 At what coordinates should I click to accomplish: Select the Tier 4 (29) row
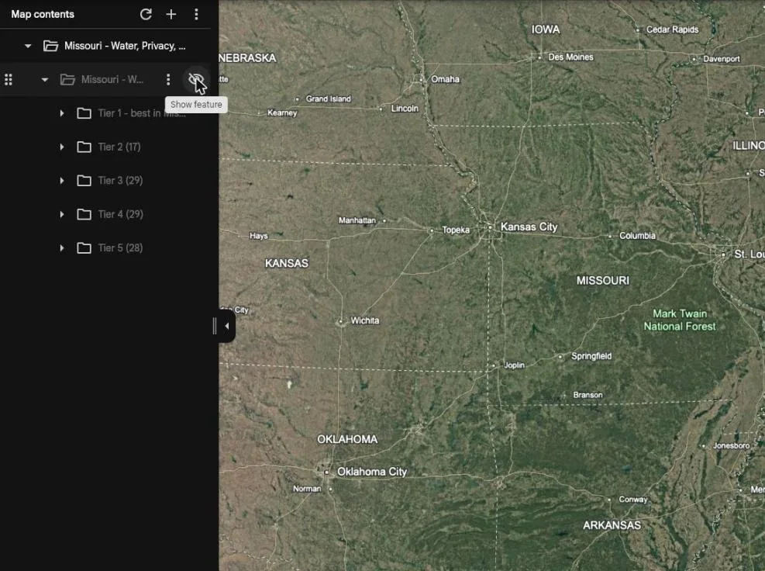click(x=105, y=214)
